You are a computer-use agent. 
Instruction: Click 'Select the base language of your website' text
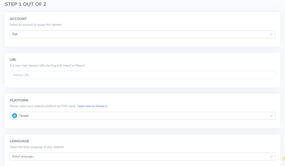tap(37, 147)
